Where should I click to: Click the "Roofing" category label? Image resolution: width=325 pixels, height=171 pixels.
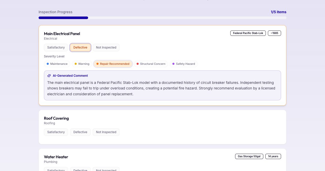coord(50,123)
